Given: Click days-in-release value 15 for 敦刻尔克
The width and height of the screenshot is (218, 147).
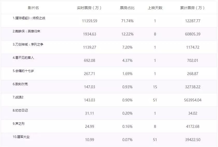Looking at the screenshot, I should (155, 87).
